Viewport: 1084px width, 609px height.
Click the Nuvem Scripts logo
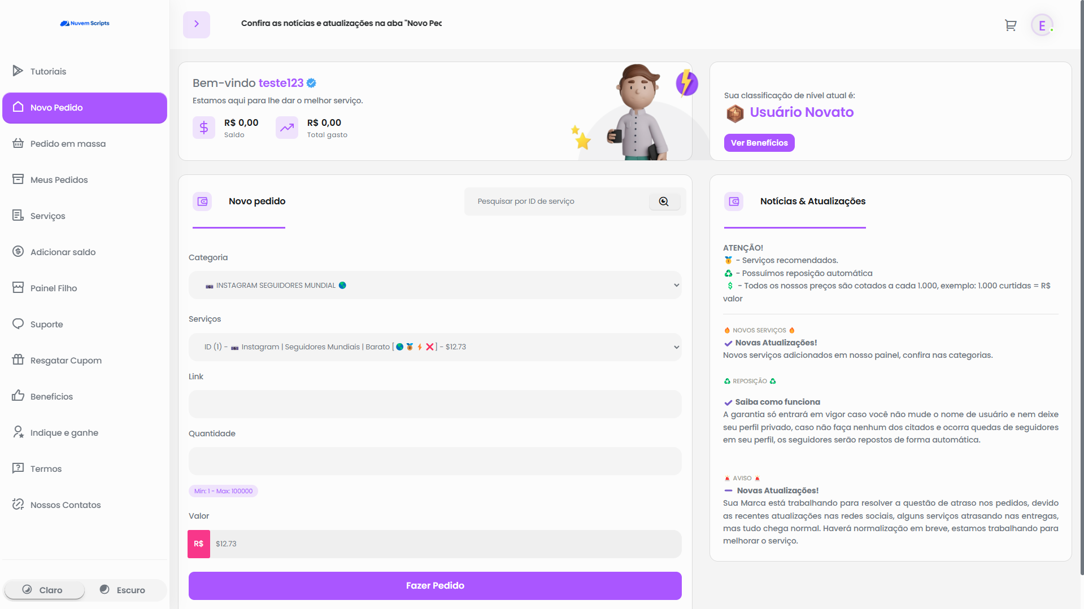85,23
